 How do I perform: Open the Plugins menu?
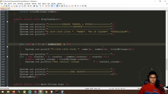pyautogui.click(x=54, y=4)
